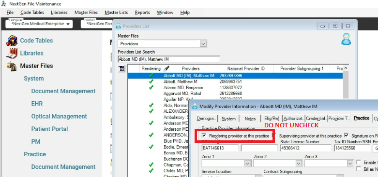Click the flashlight icon in Providers column header
Viewport: 378px width, 177px height.
pyautogui.click(x=166, y=68)
